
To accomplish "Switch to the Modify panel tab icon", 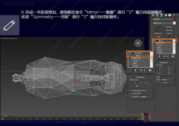I will click(157, 15).
